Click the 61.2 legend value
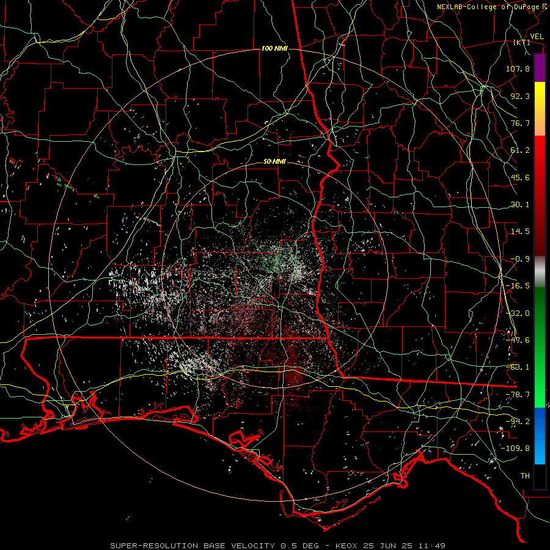 click(520, 150)
